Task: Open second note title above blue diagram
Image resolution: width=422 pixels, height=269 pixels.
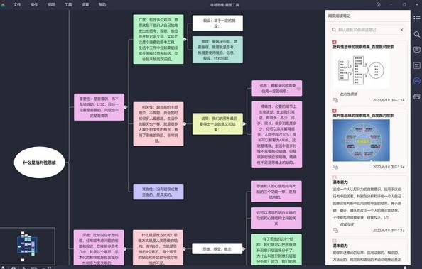Action: (363, 116)
